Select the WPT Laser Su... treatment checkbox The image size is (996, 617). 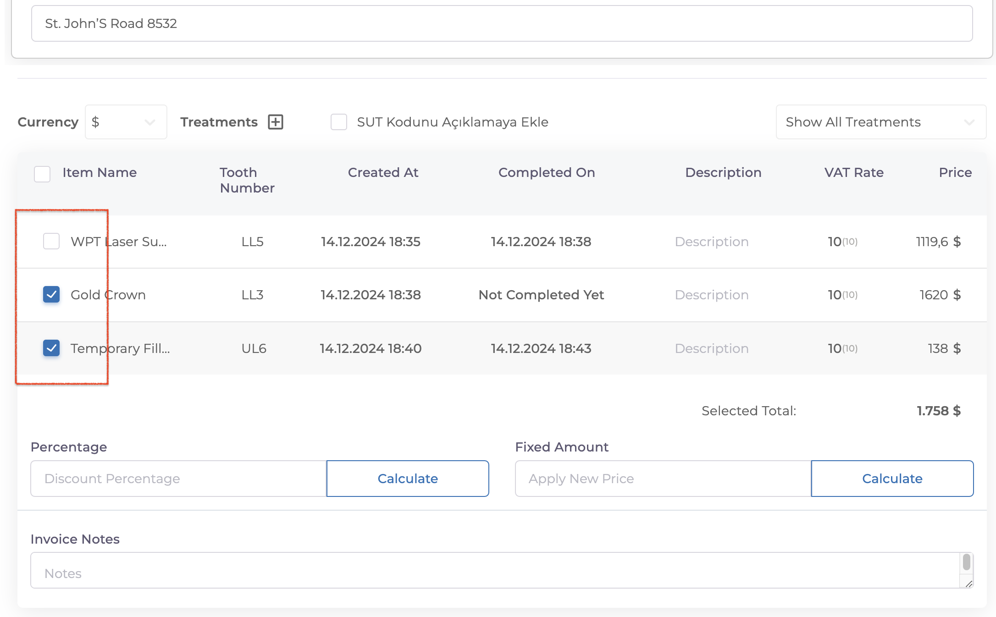[x=51, y=241]
